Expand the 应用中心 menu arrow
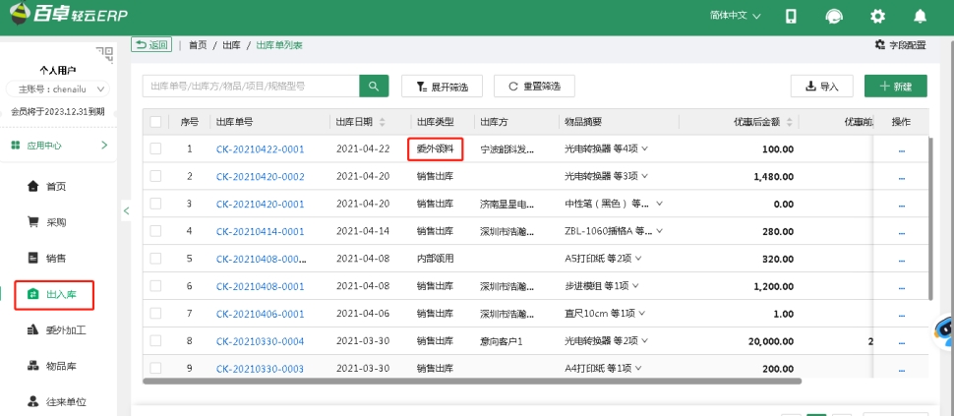Screen dimensions: 954x416 (x=104, y=146)
